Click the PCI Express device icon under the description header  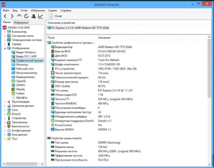point(49,28)
